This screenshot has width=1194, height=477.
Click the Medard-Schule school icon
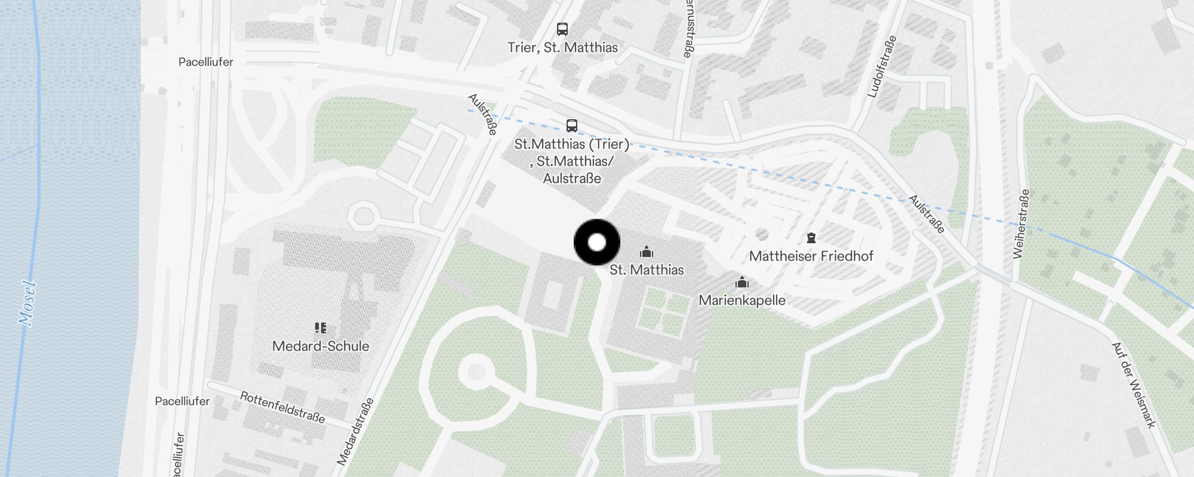coord(321,328)
